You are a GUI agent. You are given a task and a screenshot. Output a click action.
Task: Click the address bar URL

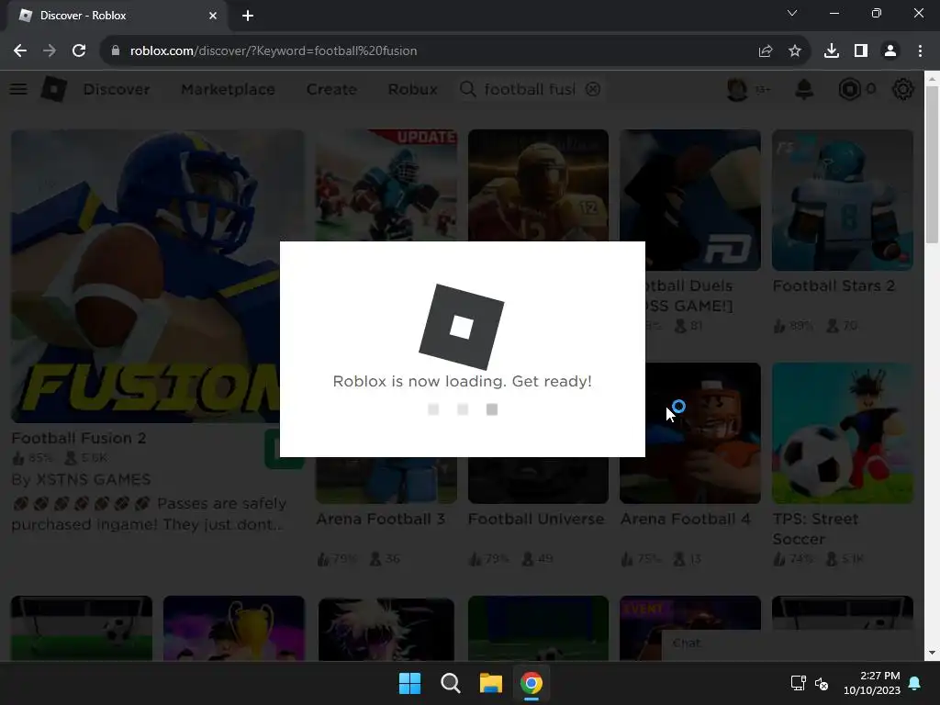[274, 51]
